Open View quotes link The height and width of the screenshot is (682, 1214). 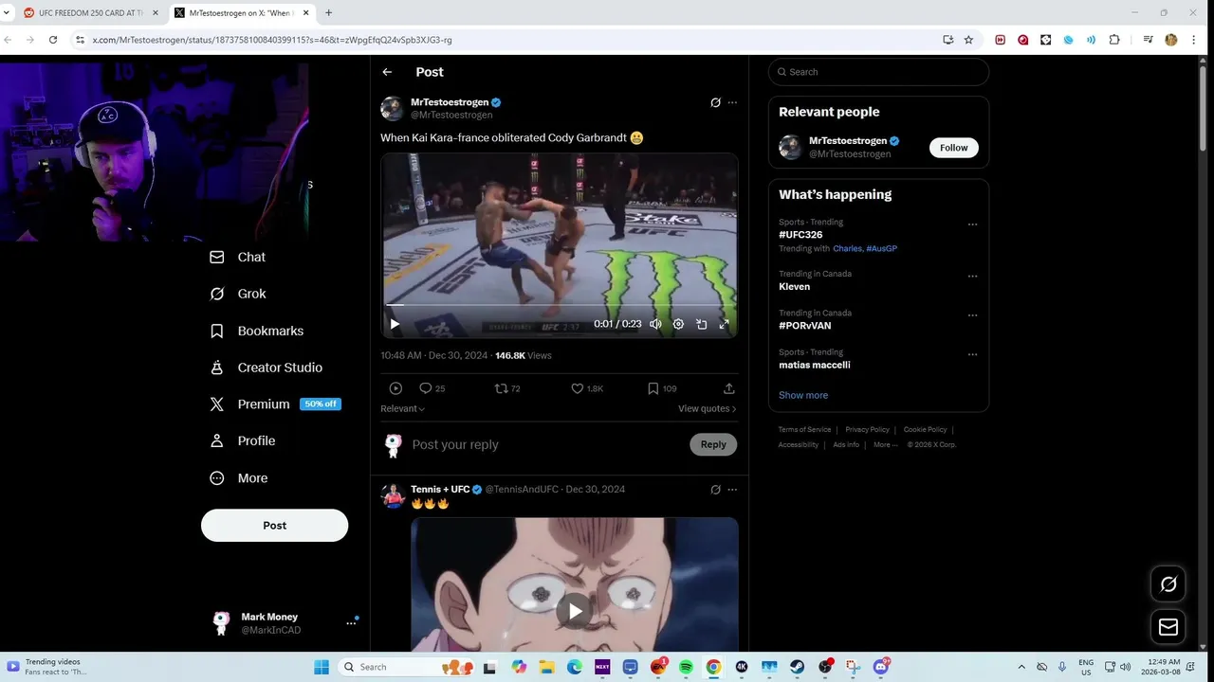tap(707, 408)
